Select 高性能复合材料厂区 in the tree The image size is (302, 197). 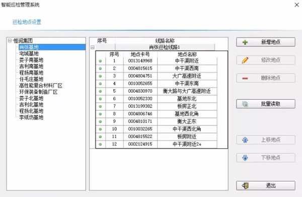coord(41,85)
